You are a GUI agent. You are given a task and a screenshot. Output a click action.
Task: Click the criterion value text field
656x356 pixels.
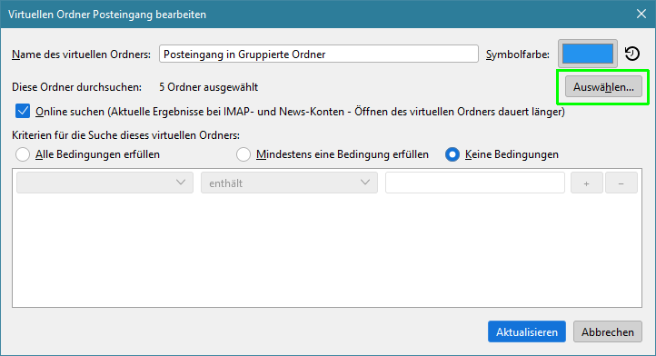(475, 183)
